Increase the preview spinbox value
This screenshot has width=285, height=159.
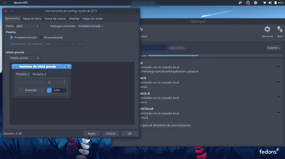point(64,81)
